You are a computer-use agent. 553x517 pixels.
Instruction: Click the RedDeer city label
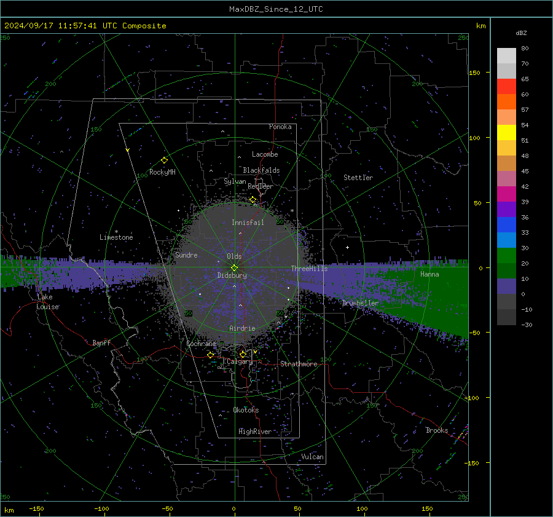point(261,186)
